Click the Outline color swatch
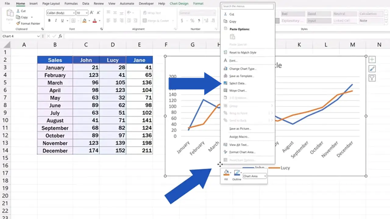The width and height of the screenshot is (390, 219). click(237, 172)
